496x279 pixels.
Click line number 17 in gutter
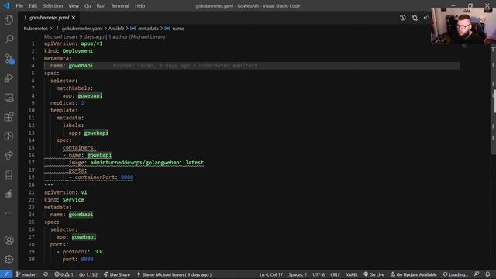coord(31,163)
